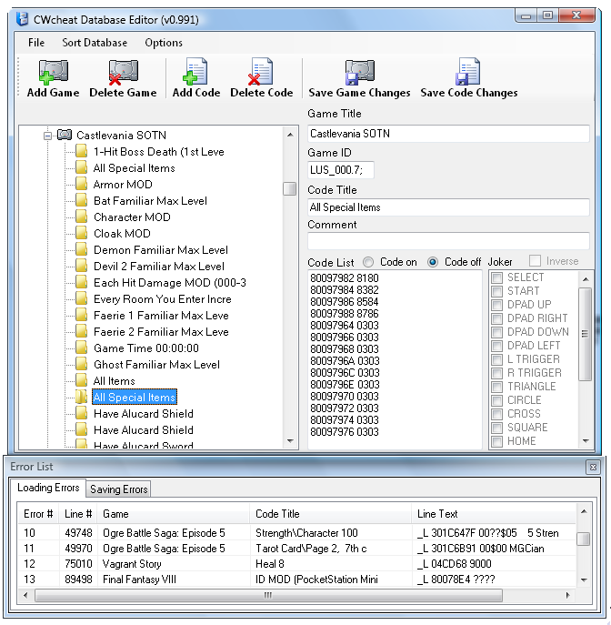Click into the Game ID input field

pyautogui.click(x=341, y=170)
